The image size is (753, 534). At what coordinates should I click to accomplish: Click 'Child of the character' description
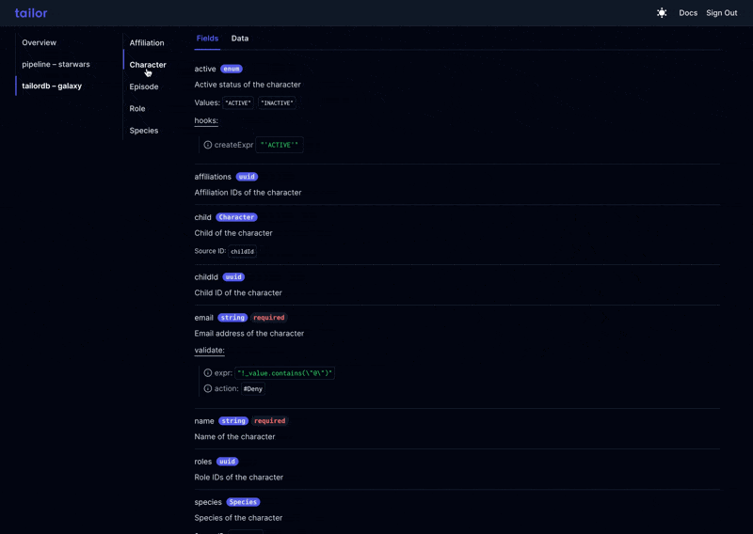tap(233, 233)
